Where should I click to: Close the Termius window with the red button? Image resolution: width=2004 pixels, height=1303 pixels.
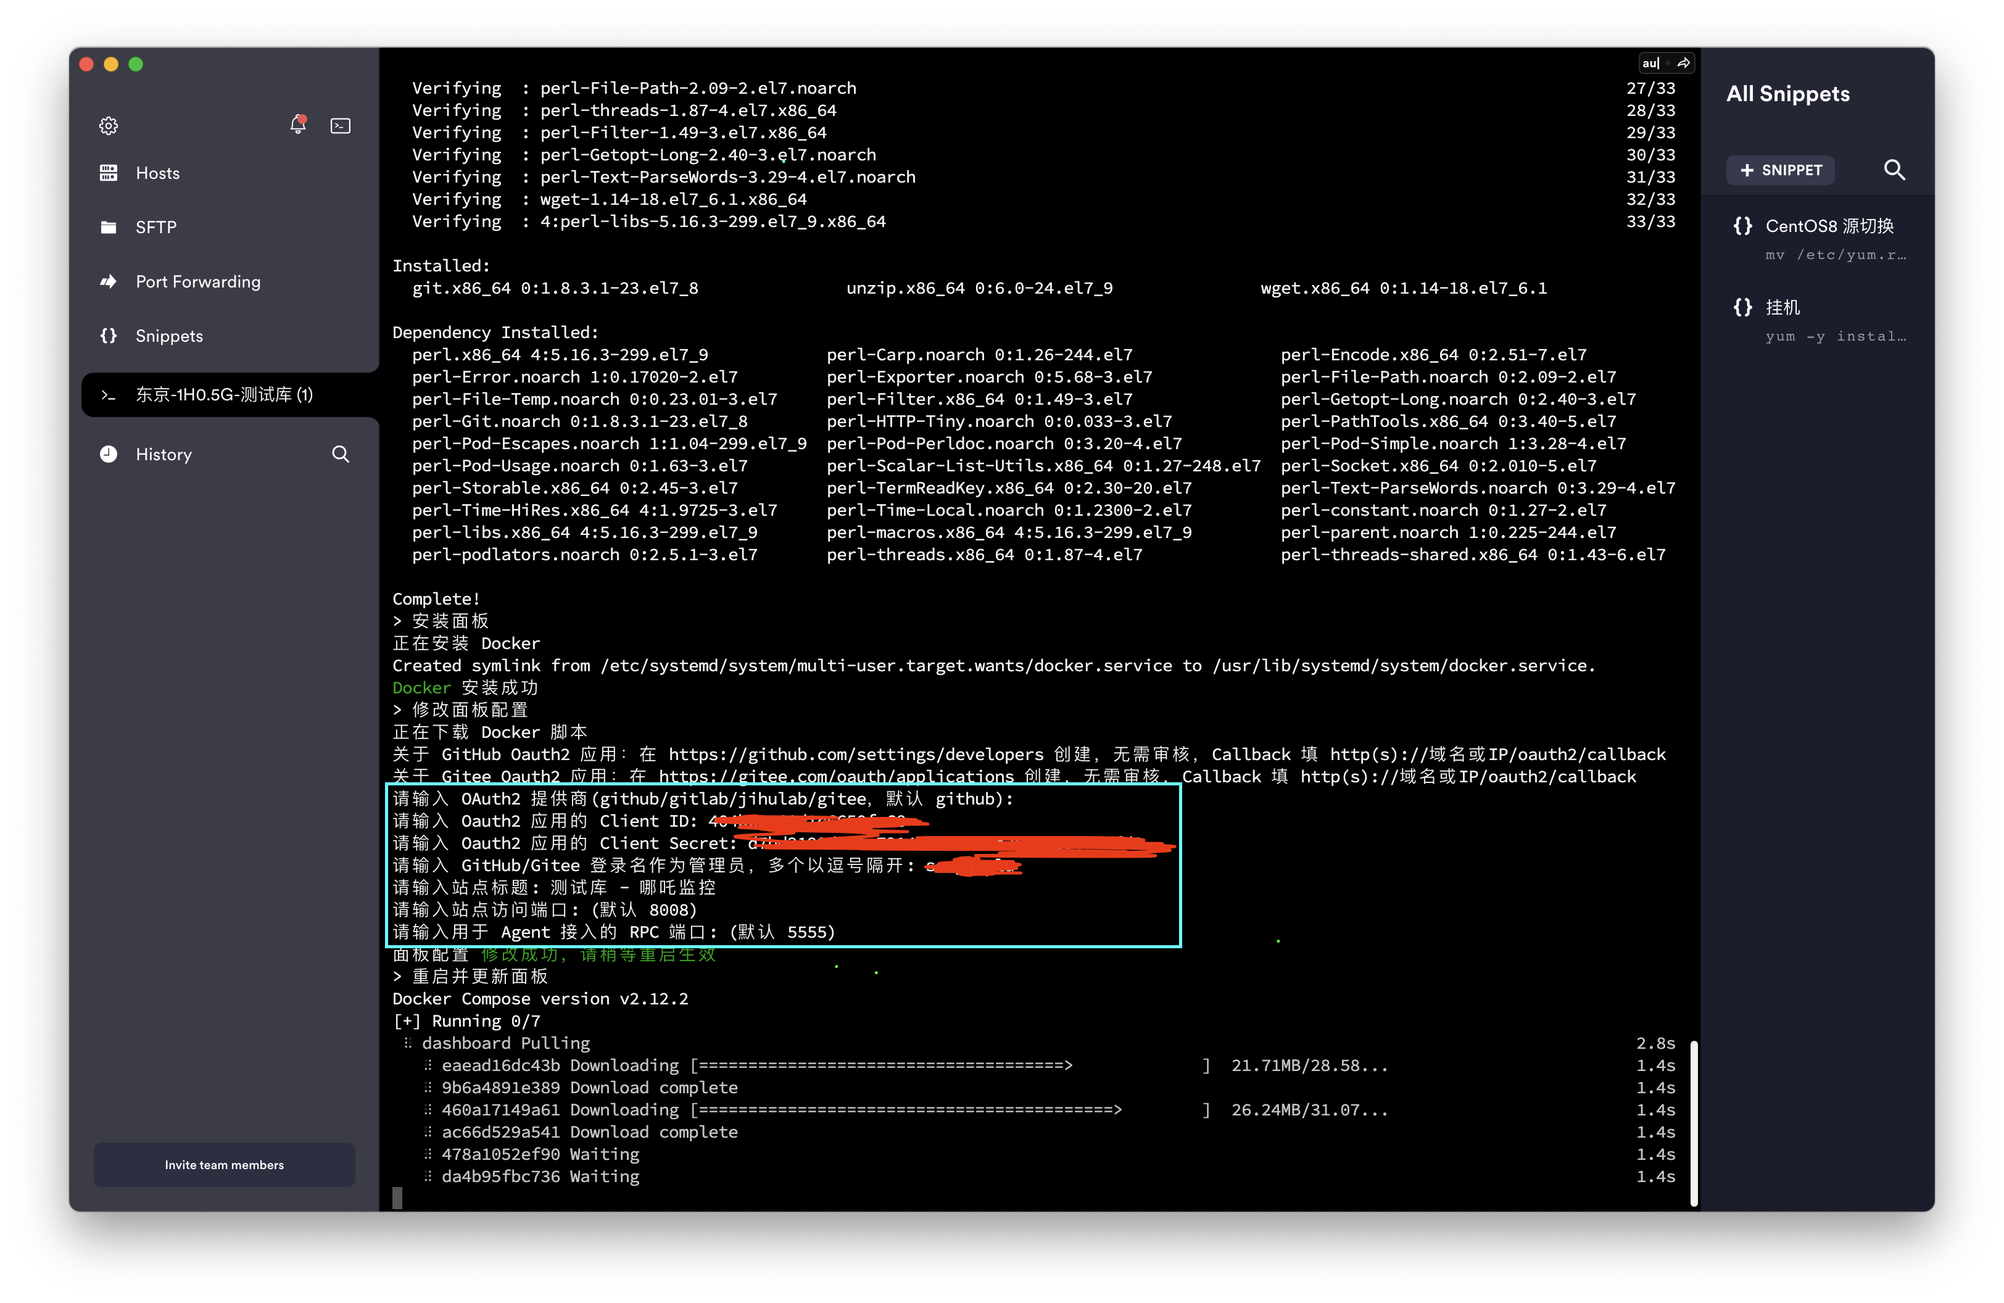click(x=86, y=64)
